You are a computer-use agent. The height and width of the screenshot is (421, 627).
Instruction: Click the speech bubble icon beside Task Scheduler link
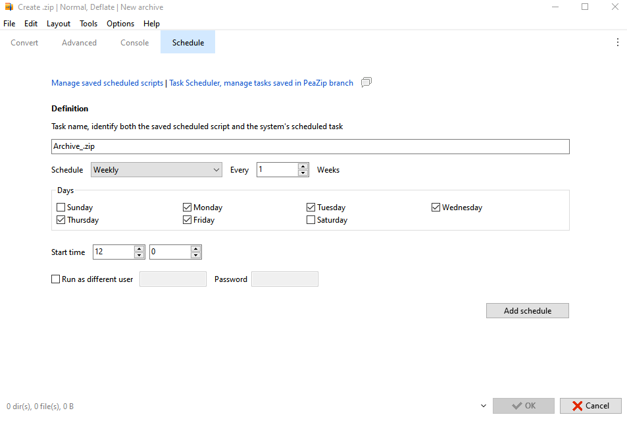coord(366,83)
